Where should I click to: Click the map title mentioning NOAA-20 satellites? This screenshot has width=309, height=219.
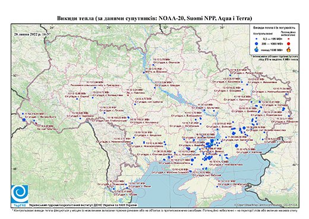[154, 18]
